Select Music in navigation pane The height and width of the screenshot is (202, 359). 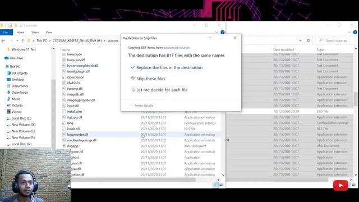coord(13,99)
